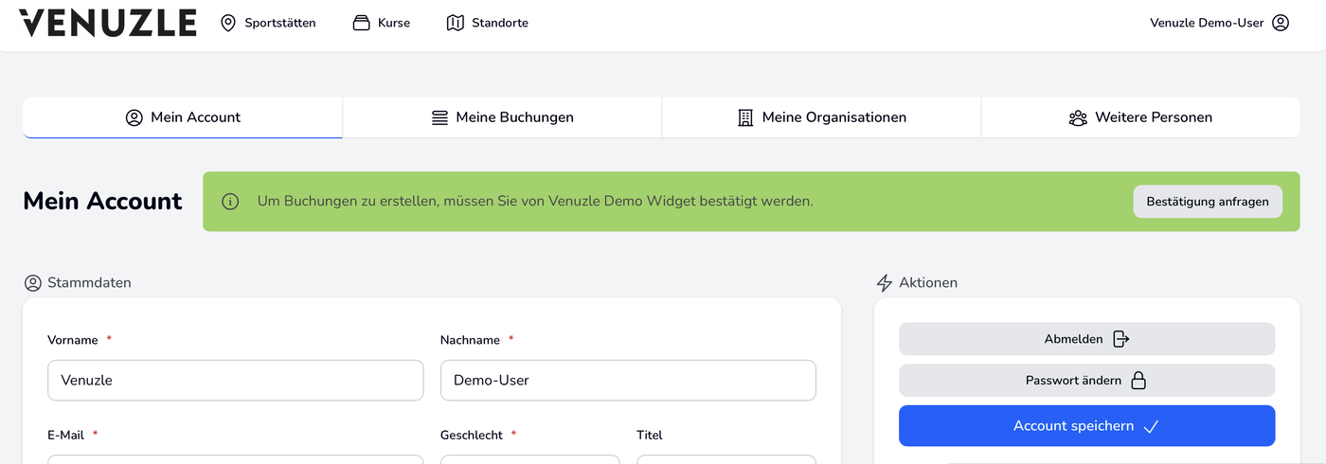Click the Weitere Personen group icon
Viewport: 1326px width, 464px height.
tap(1078, 118)
